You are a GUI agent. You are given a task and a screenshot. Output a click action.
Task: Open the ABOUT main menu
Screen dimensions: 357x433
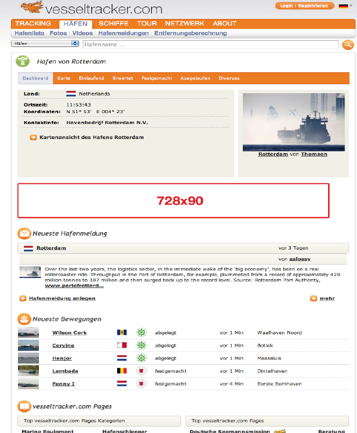[225, 23]
